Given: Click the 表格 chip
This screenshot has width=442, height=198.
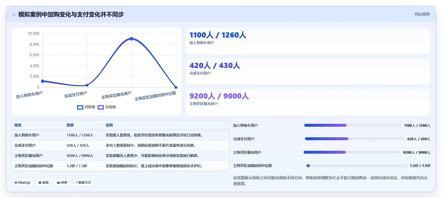Looking at the screenshot, I should [43, 182].
